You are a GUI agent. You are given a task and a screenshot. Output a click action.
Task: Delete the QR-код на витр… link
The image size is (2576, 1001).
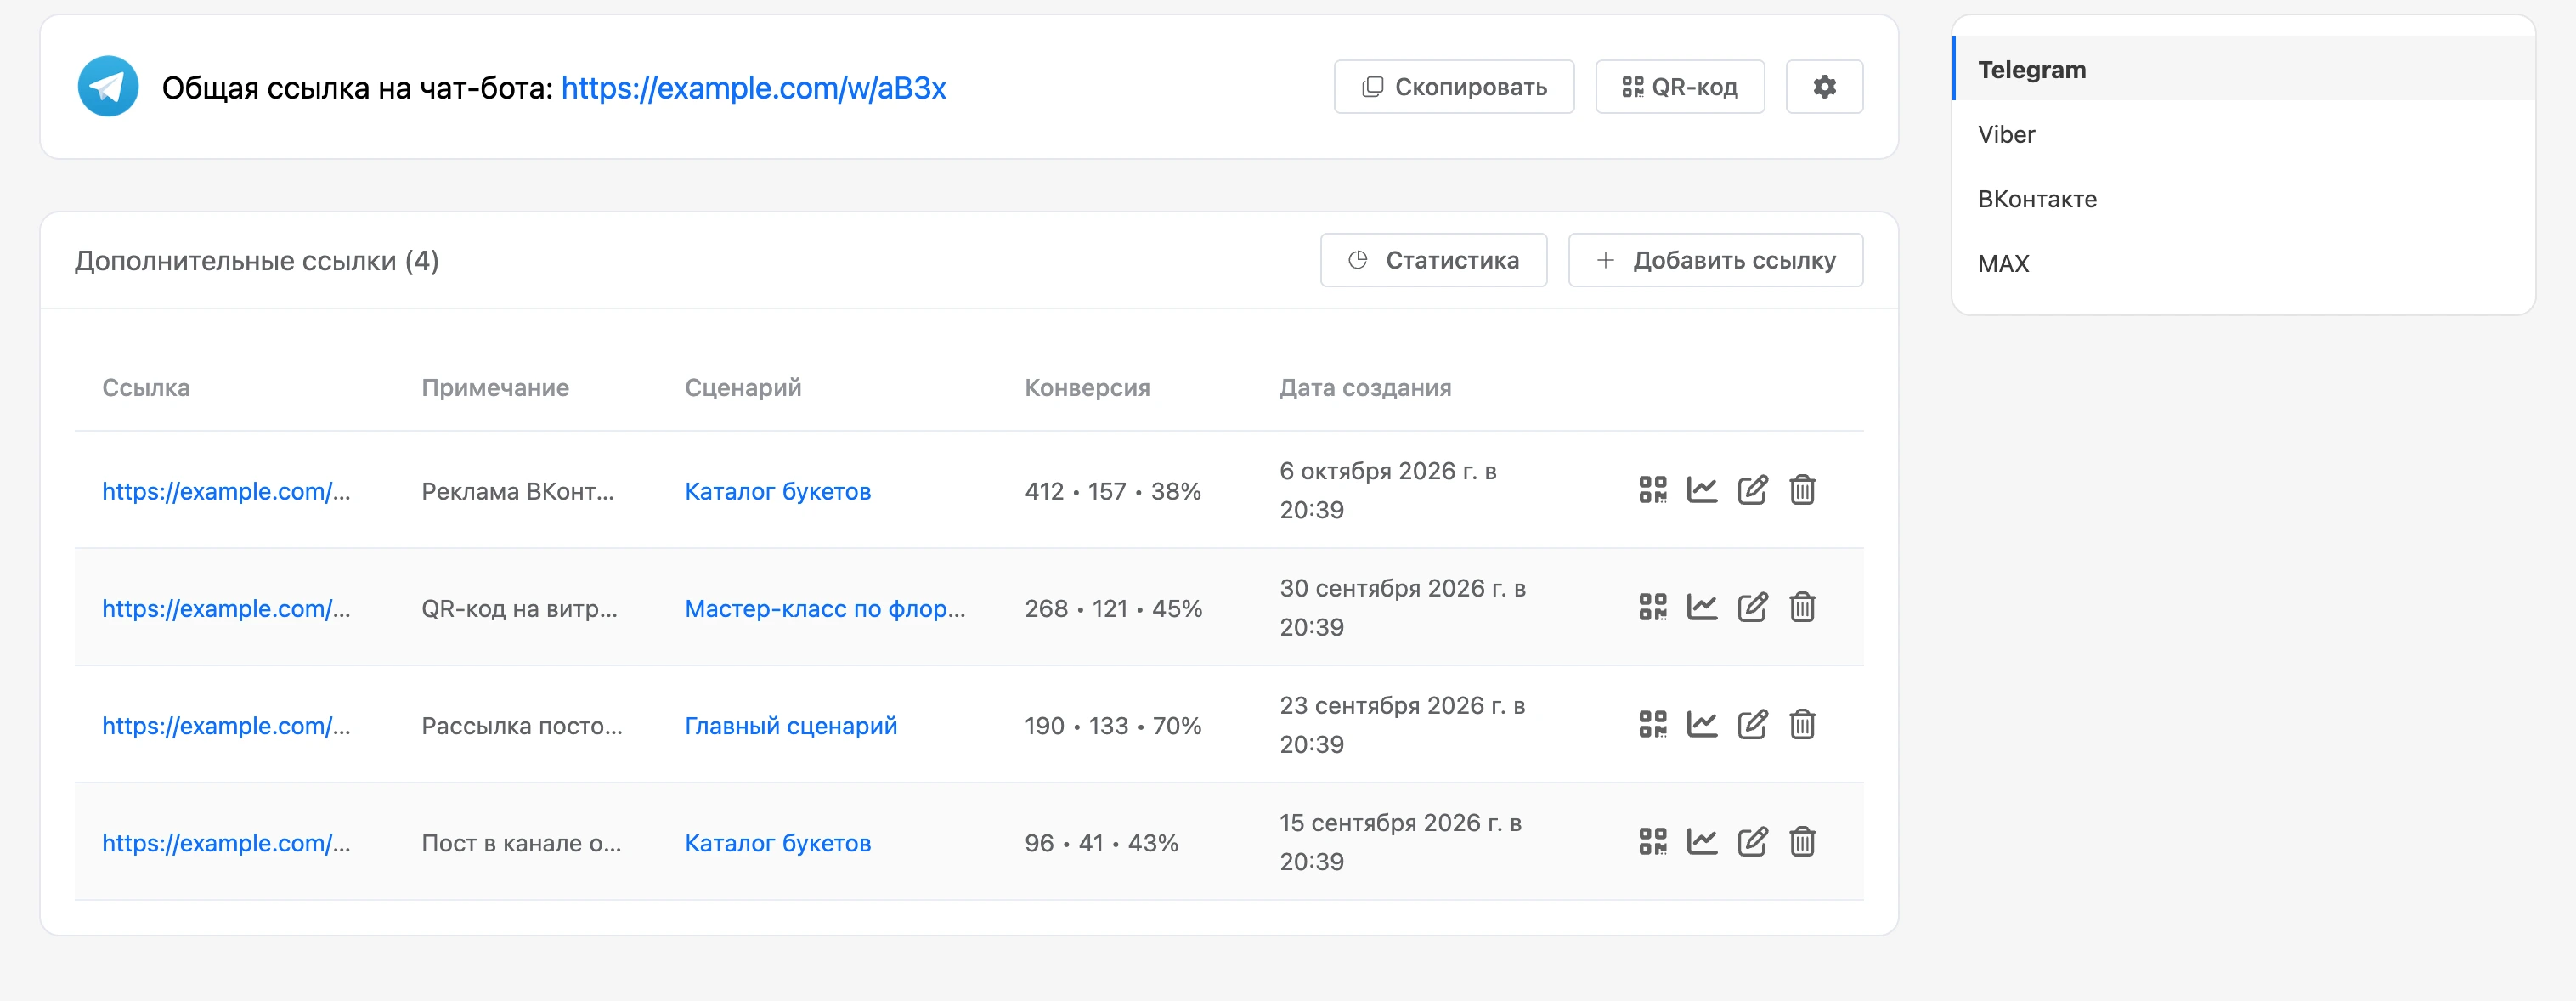[1802, 607]
